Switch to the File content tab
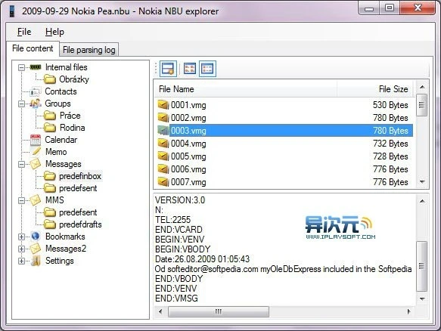The height and width of the screenshot is (331, 441). (x=33, y=48)
